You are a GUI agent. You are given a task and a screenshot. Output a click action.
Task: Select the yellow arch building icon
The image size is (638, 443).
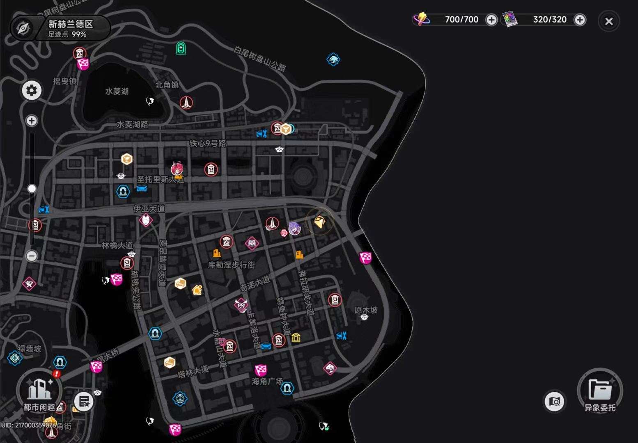point(296,338)
